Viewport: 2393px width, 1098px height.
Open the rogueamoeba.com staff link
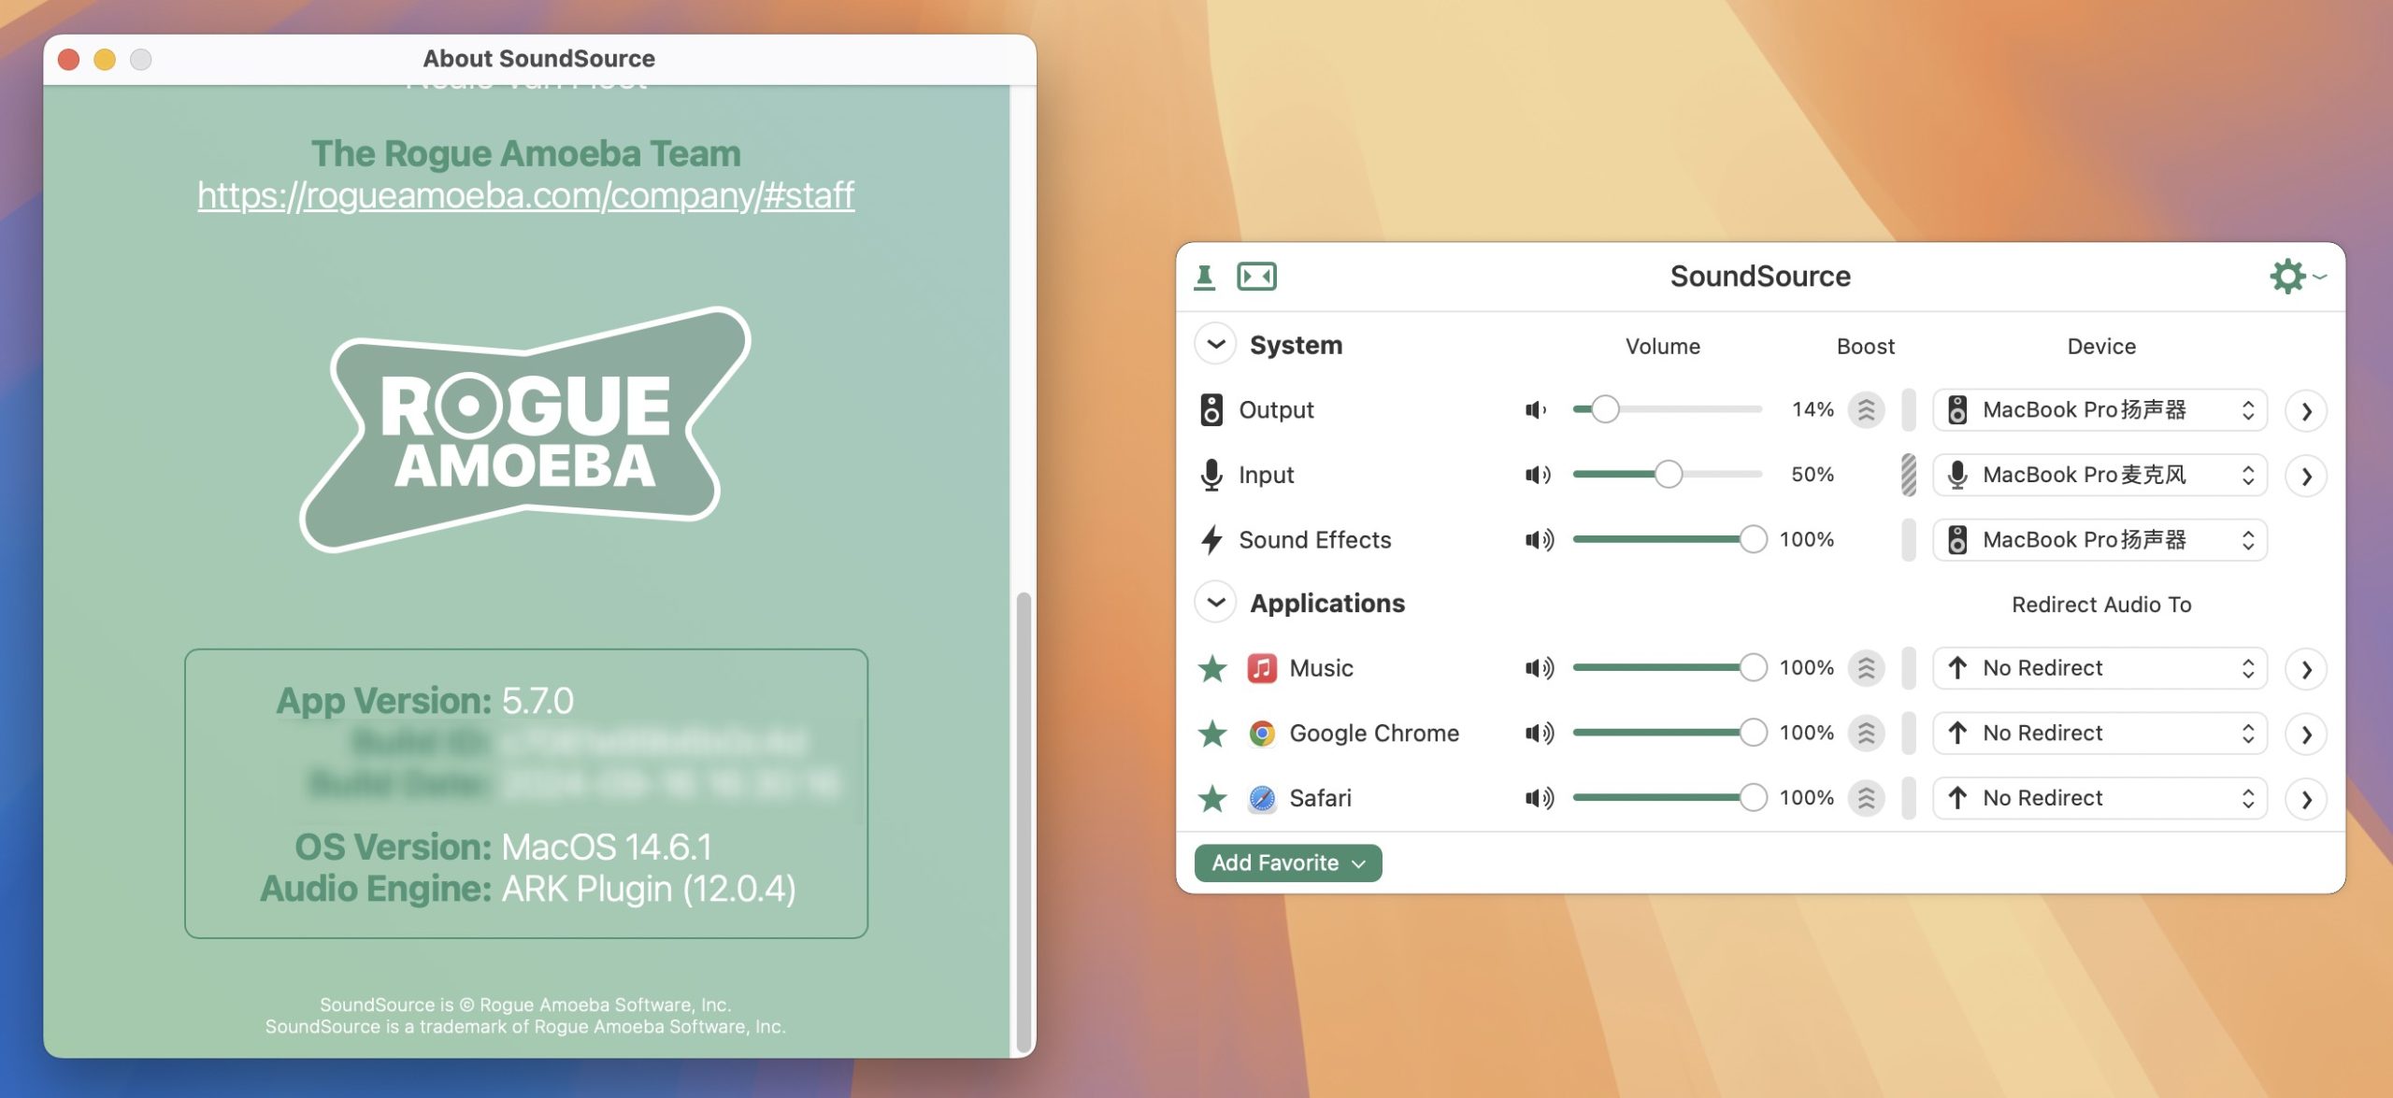point(525,195)
